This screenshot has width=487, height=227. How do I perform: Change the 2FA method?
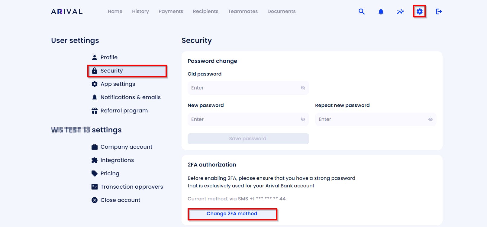tap(232, 214)
